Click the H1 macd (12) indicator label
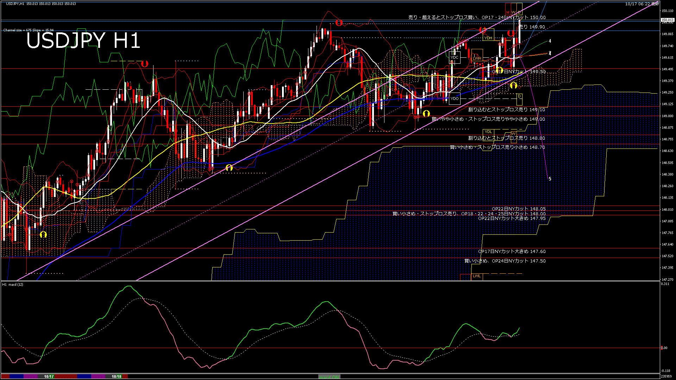Image resolution: width=676 pixels, height=380 pixels. click(x=13, y=284)
